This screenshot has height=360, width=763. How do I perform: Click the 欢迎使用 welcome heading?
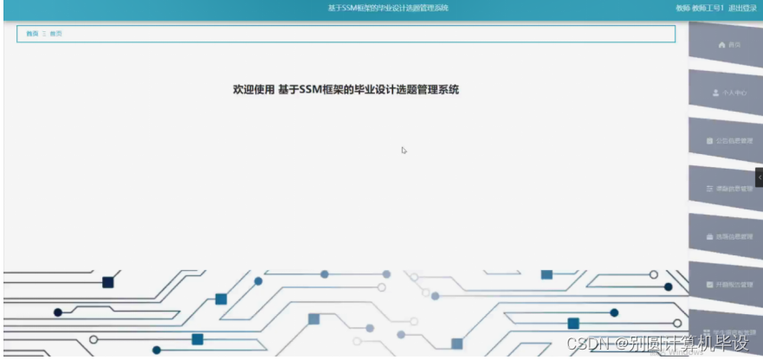(x=346, y=89)
